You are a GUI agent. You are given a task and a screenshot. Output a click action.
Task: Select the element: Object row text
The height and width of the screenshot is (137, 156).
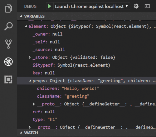(x=92, y=26)
